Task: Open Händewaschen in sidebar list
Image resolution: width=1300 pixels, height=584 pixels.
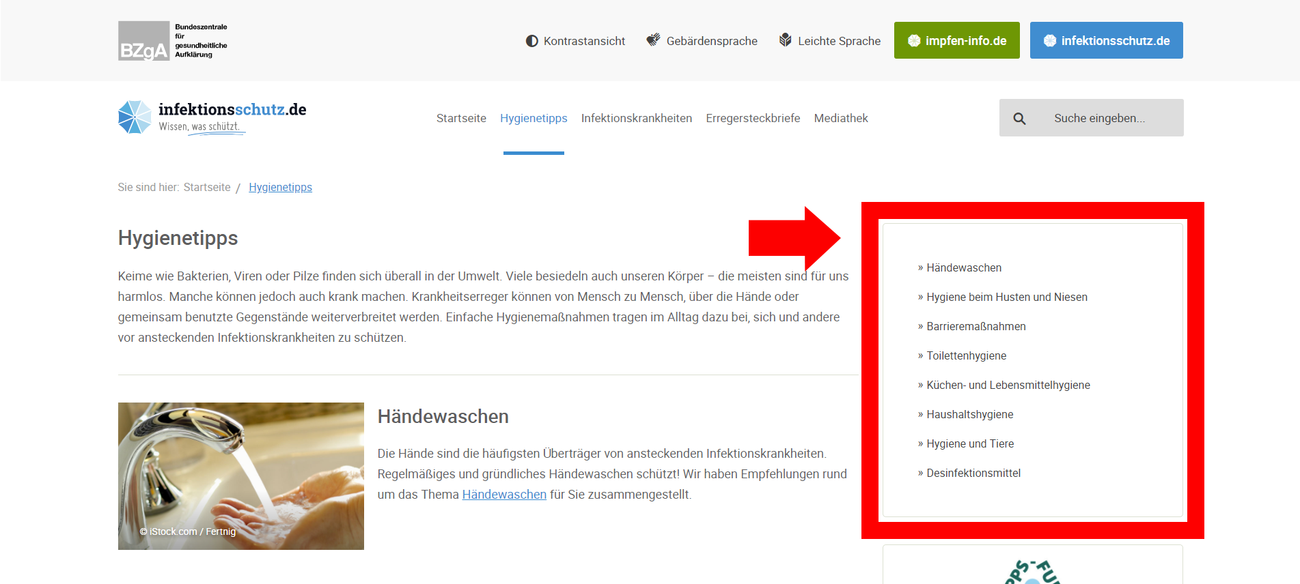Action: click(x=963, y=267)
